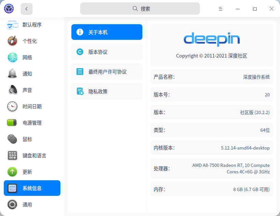The width and height of the screenshot is (280, 216).
Task: Select System Info (系统信息) in sidebar
Action: [32, 188]
